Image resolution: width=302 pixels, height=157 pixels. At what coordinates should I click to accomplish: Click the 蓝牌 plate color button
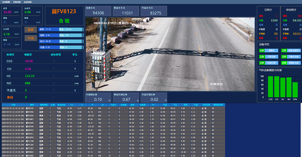pos(30,30)
